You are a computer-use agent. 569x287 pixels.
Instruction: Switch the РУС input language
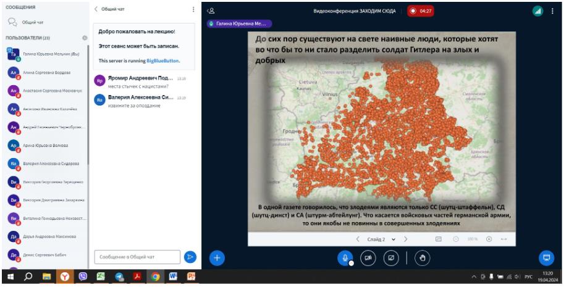pyautogui.click(x=529, y=277)
